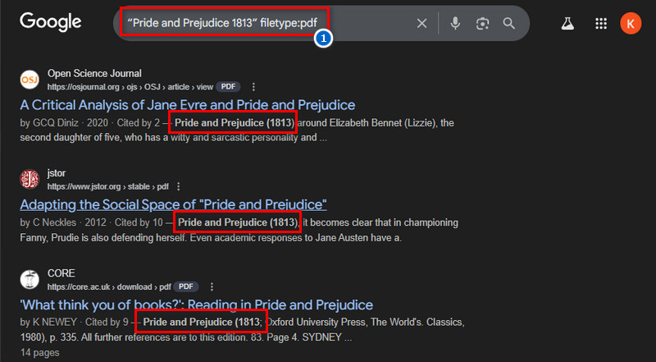Click the jstor site favicon
Image resolution: width=656 pixels, height=362 pixels.
pyautogui.click(x=30, y=180)
